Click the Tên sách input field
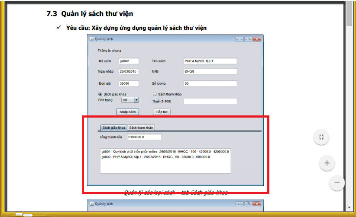This screenshot has height=217, width=356. click(210, 61)
